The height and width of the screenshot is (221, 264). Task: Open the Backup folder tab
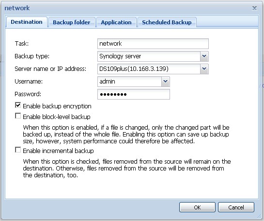tap(72, 22)
